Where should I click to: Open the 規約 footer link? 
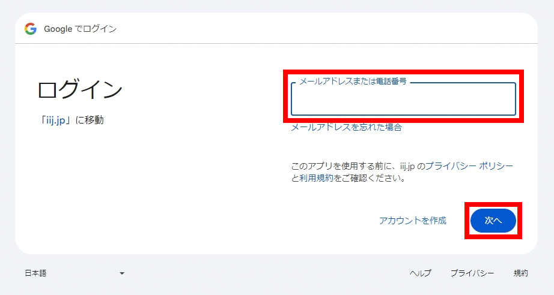point(520,273)
